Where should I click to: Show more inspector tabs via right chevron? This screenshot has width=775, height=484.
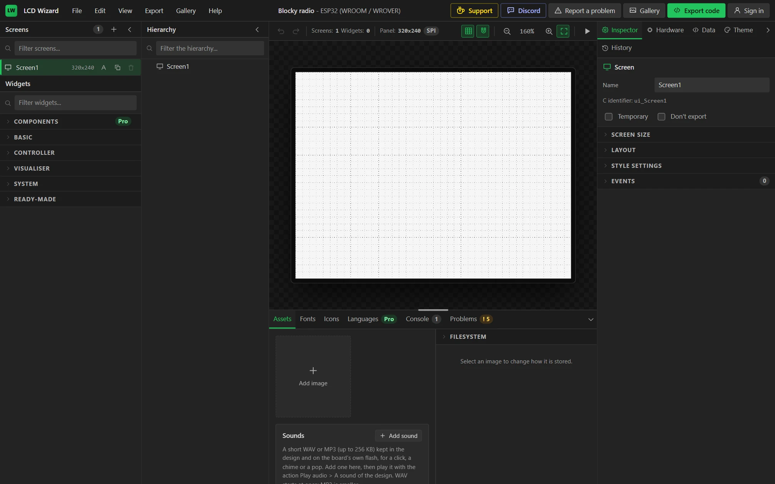tap(768, 30)
